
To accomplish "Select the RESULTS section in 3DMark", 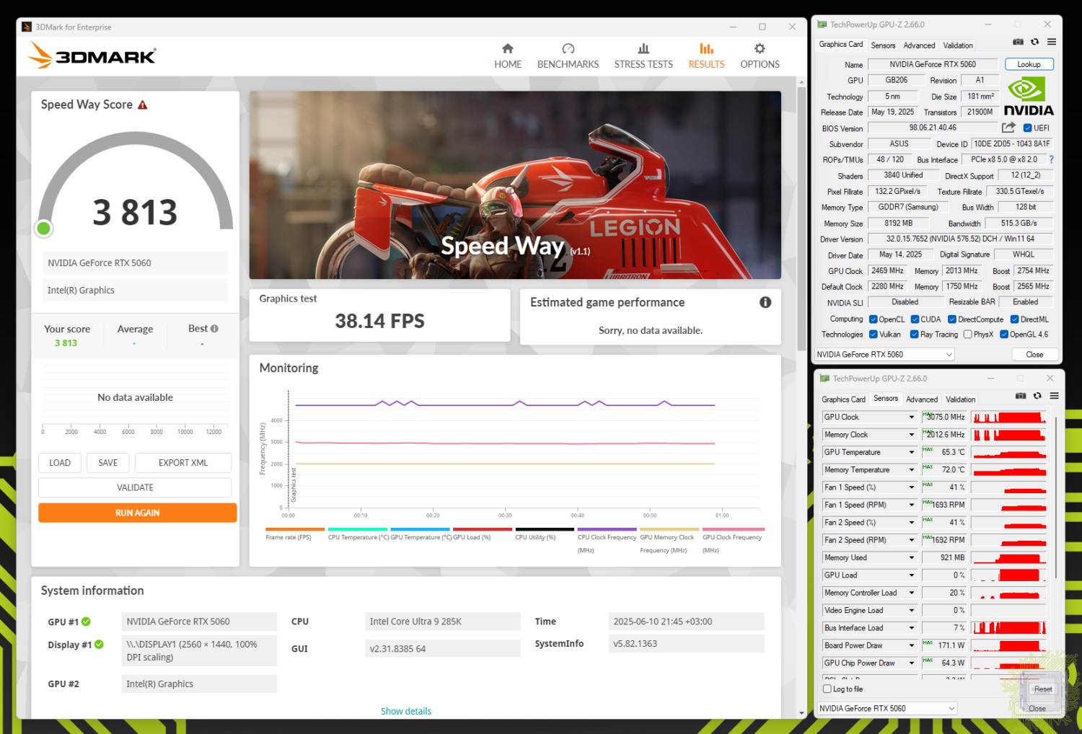I will 706,56.
